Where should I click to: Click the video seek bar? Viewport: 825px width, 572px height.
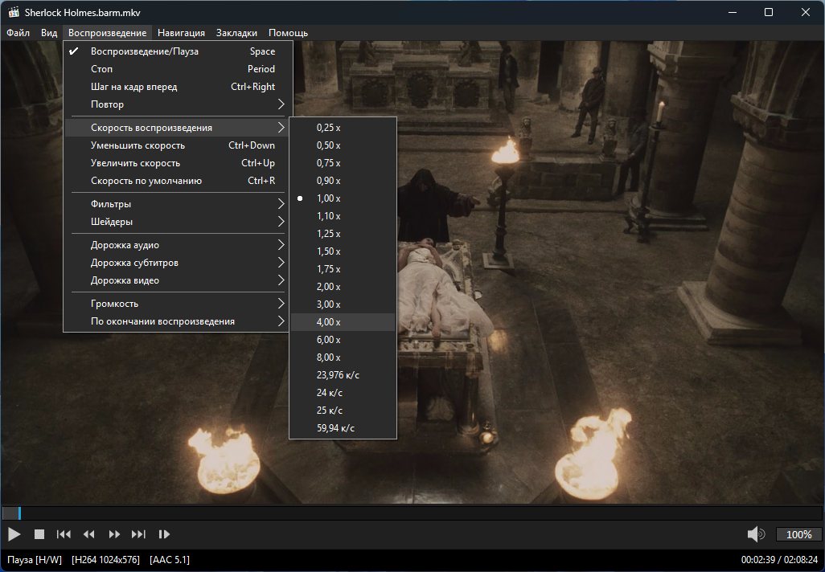pyautogui.click(x=412, y=513)
